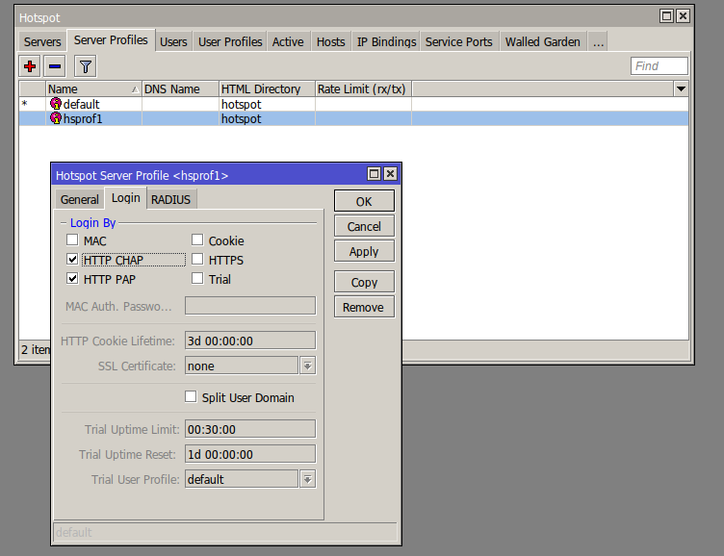Image resolution: width=724 pixels, height=556 pixels.
Task: Switch to the RADIUS tab
Action: click(170, 199)
